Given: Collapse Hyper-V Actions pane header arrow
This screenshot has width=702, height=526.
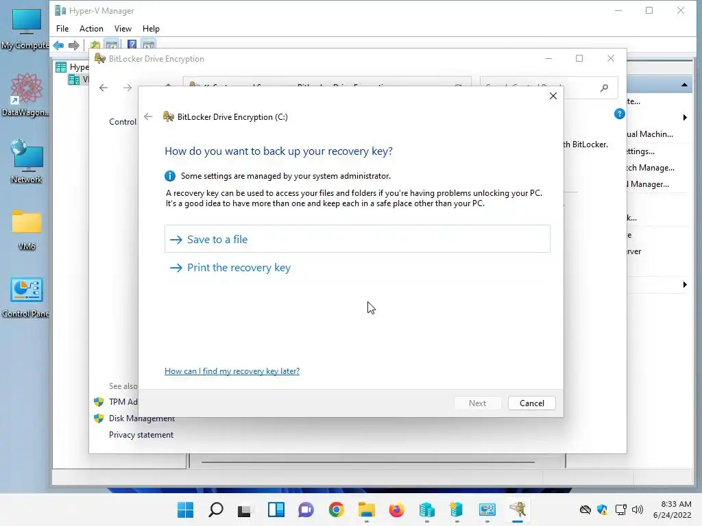Looking at the screenshot, I should tap(685, 84).
